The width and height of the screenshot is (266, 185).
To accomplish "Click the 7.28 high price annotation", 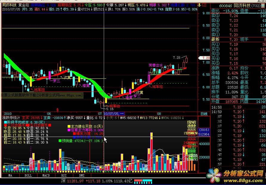I will coord(177,58).
